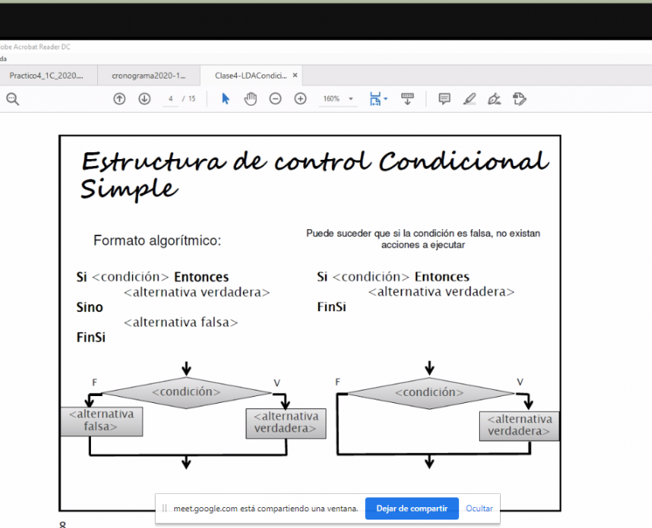Close the Clase4-LDACondici tab
Viewport: 652px width, 528px height.
pos(295,76)
